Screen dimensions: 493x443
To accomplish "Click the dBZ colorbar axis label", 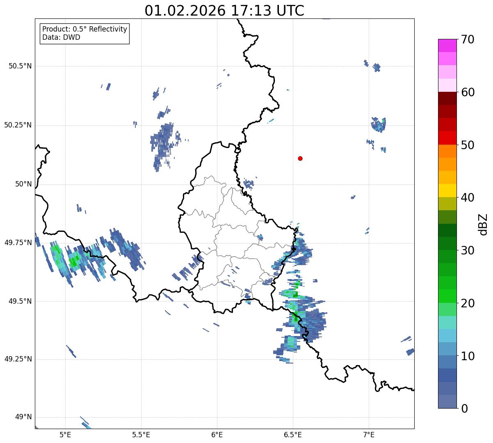I will pos(483,224).
